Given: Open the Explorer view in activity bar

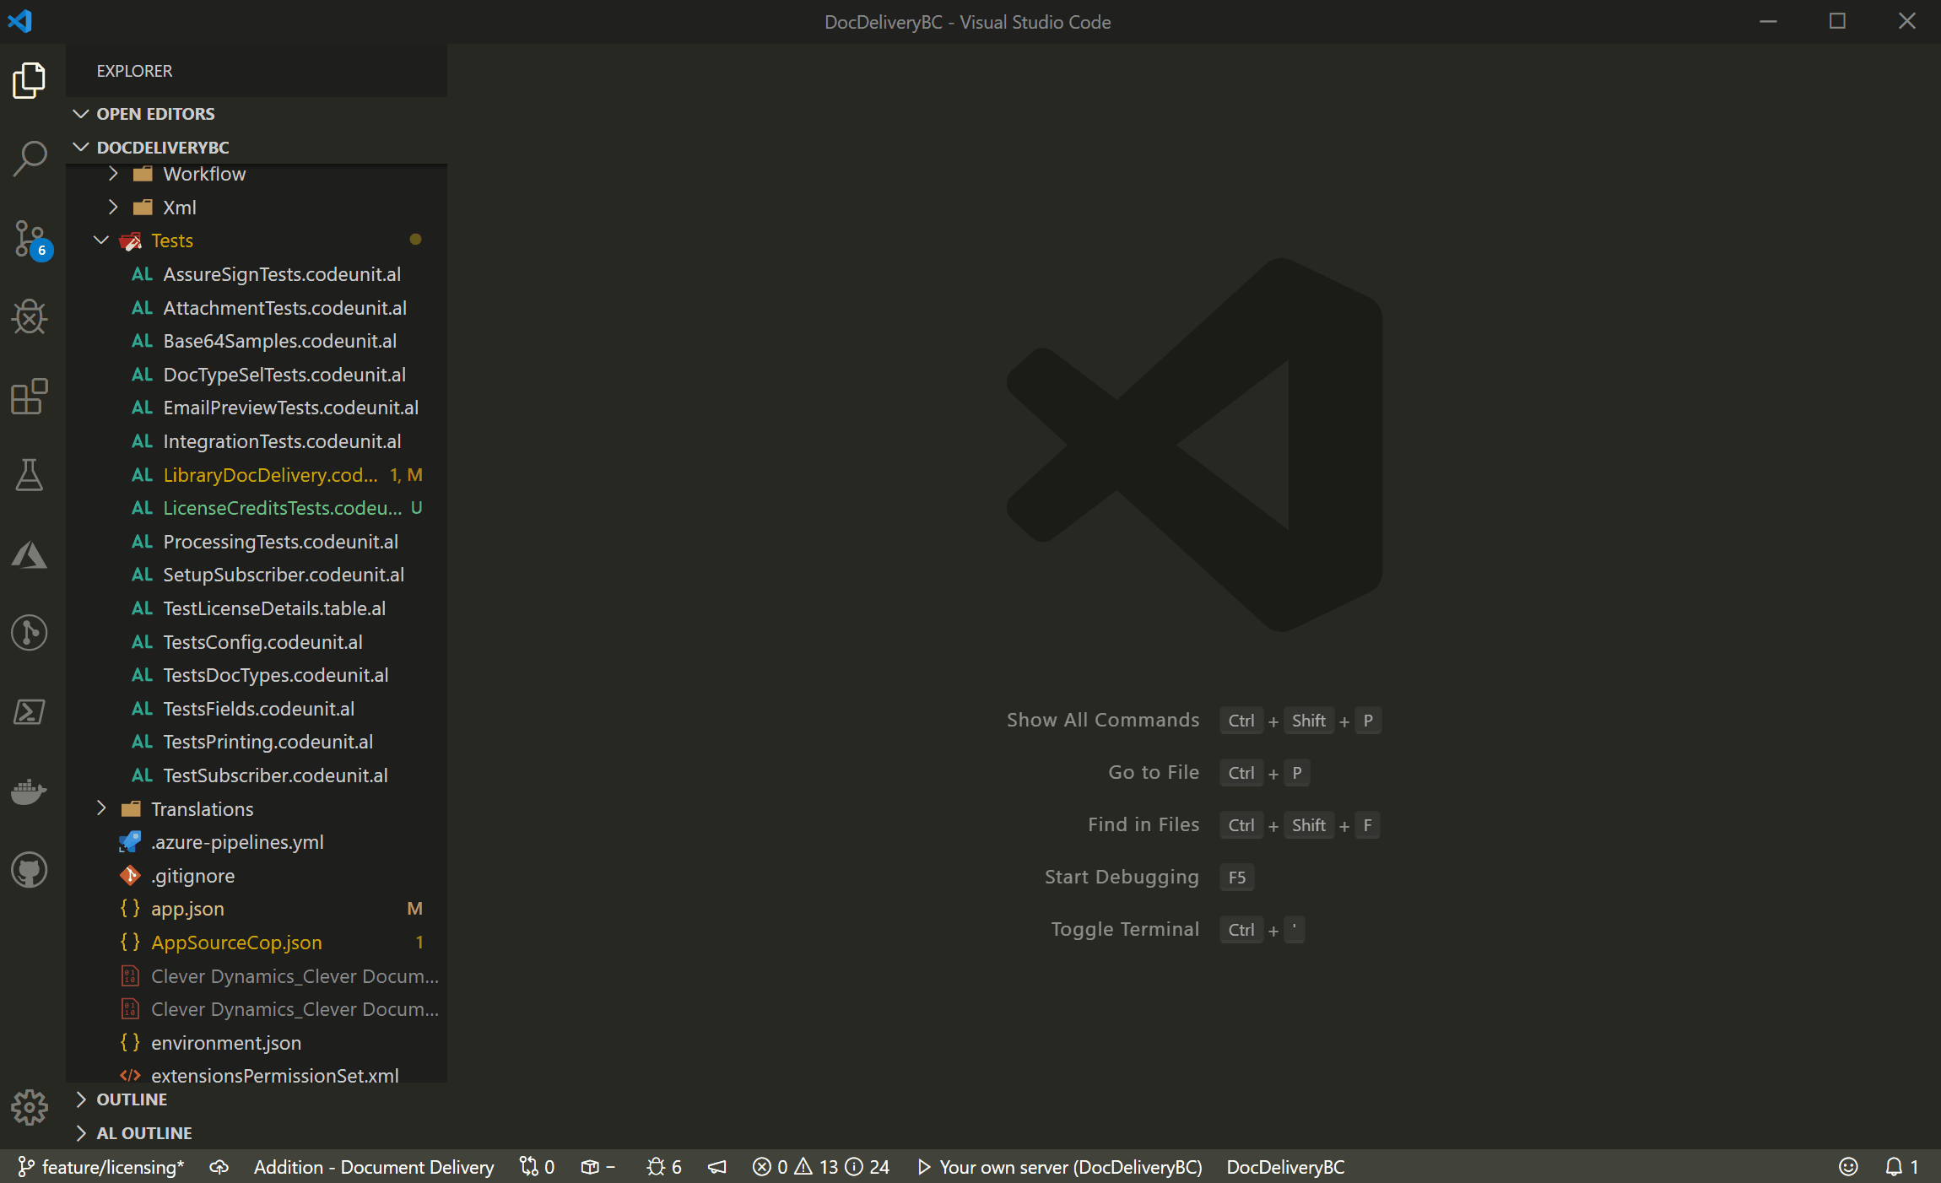Looking at the screenshot, I should (x=30, y=80).
